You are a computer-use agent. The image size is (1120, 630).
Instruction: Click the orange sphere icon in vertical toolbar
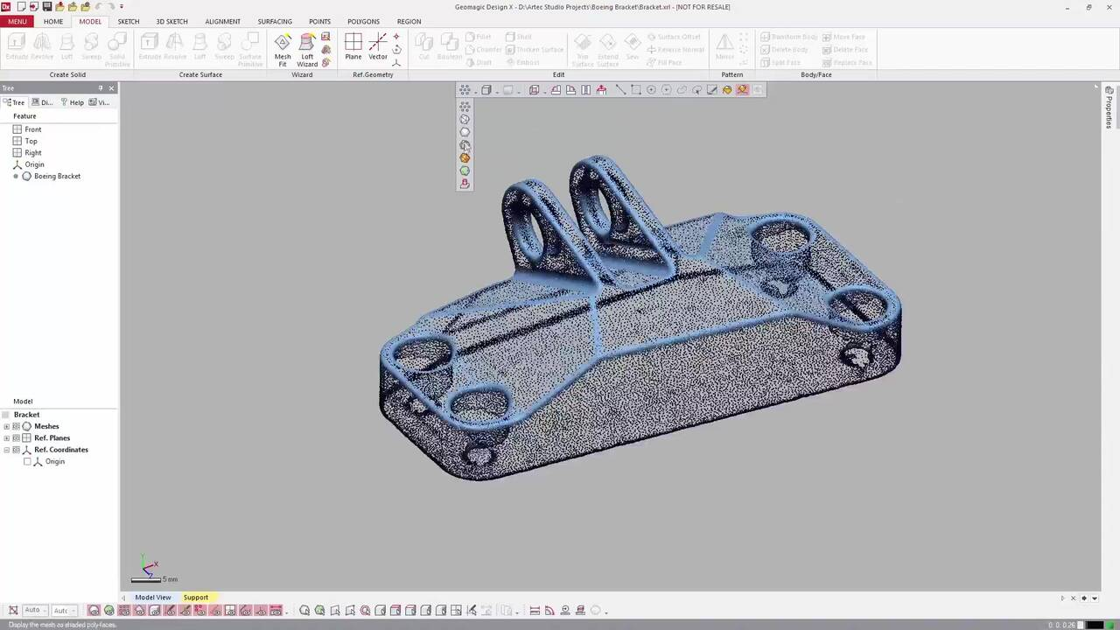[465, 158]
